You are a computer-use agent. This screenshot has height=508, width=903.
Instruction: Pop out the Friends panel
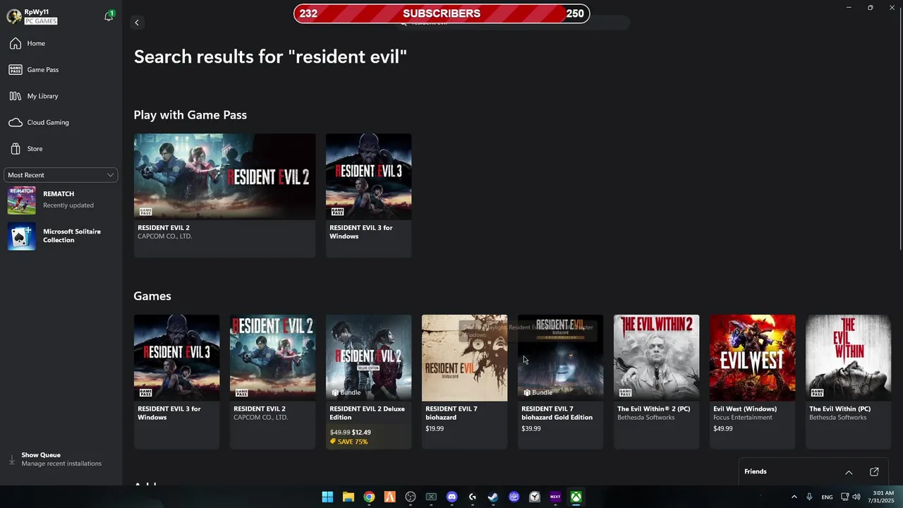(874, 472)
